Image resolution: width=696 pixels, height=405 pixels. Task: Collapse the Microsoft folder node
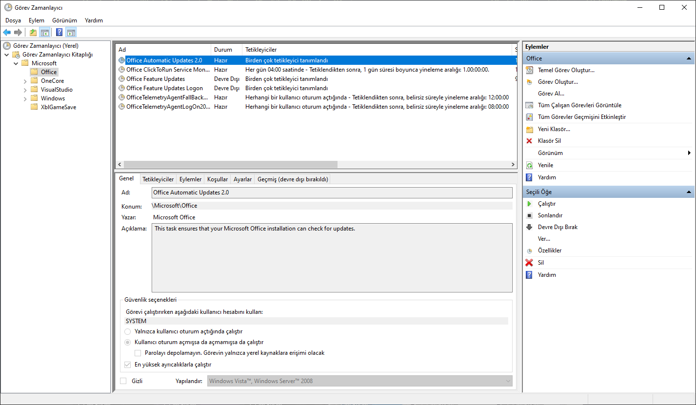16,63
